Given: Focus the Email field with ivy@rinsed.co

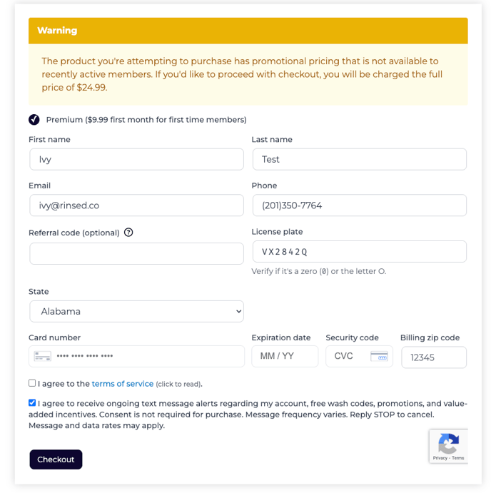Looking at the screenshot, I should point(136,205).
